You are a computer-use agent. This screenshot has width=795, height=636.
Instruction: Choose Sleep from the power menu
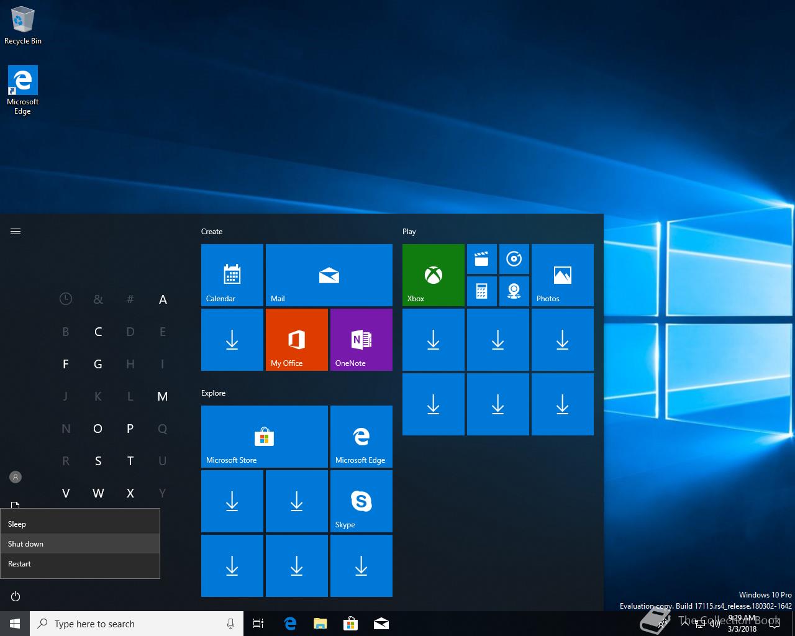[80, 524]
